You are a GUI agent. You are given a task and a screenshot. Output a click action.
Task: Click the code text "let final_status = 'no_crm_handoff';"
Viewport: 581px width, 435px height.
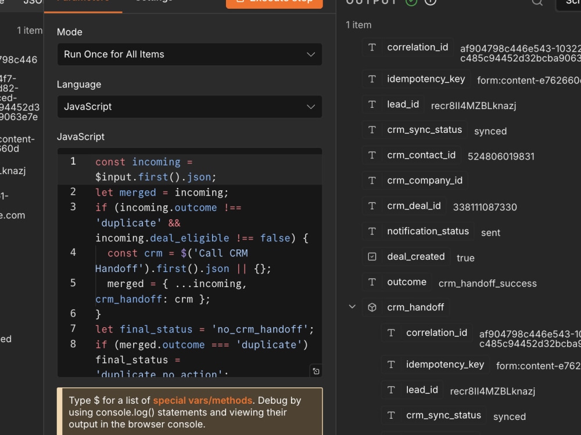click(x=205, y=329)
